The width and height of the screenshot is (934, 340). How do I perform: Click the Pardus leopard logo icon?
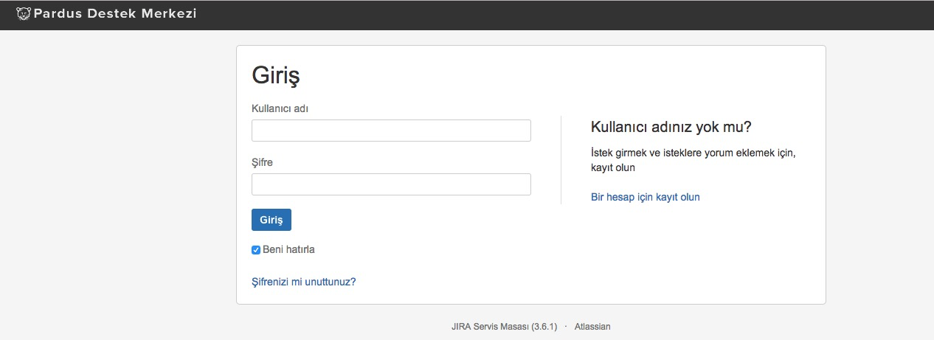[24, 13]
